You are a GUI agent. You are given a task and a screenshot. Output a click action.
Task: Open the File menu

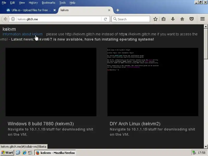pyautogui.click(x=4, y=3)
